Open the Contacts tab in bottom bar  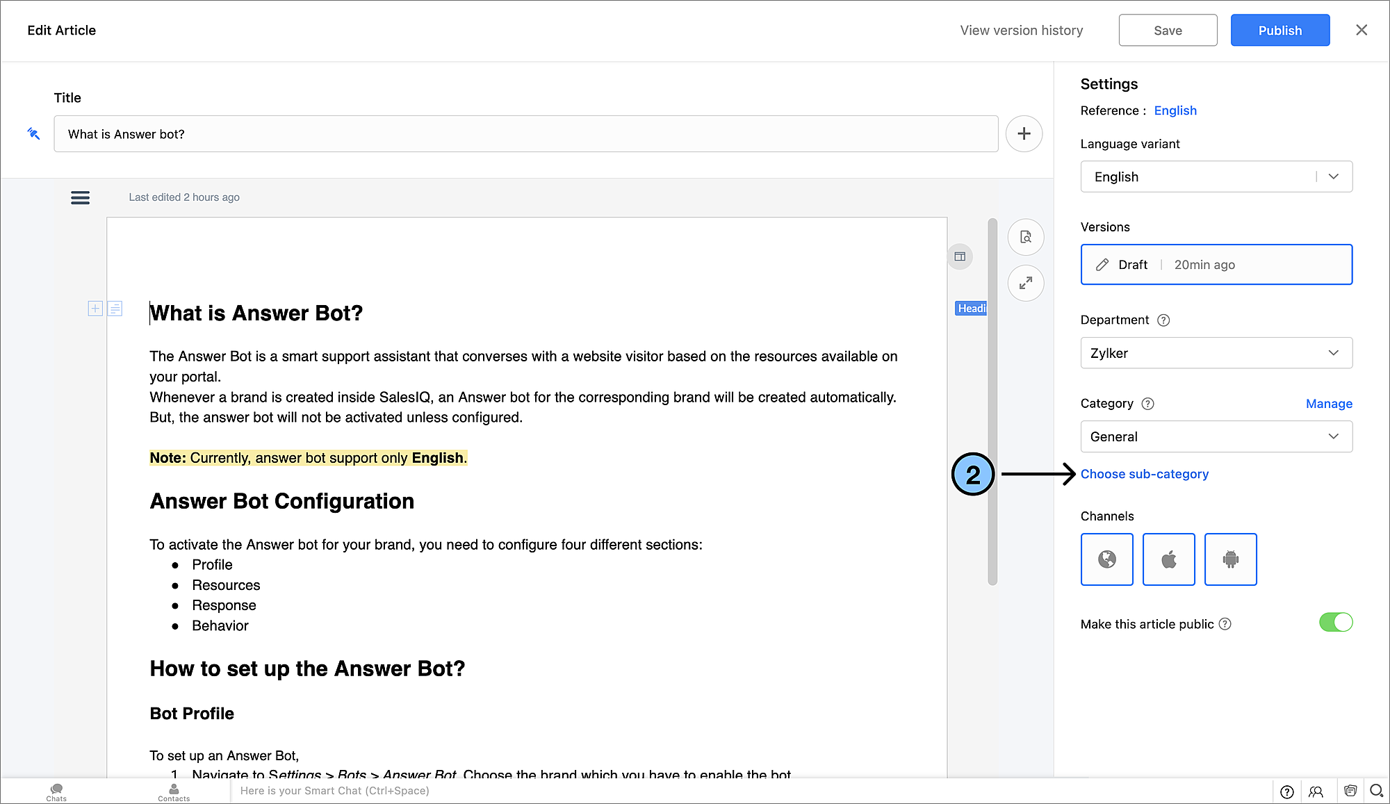click(174, 791)
